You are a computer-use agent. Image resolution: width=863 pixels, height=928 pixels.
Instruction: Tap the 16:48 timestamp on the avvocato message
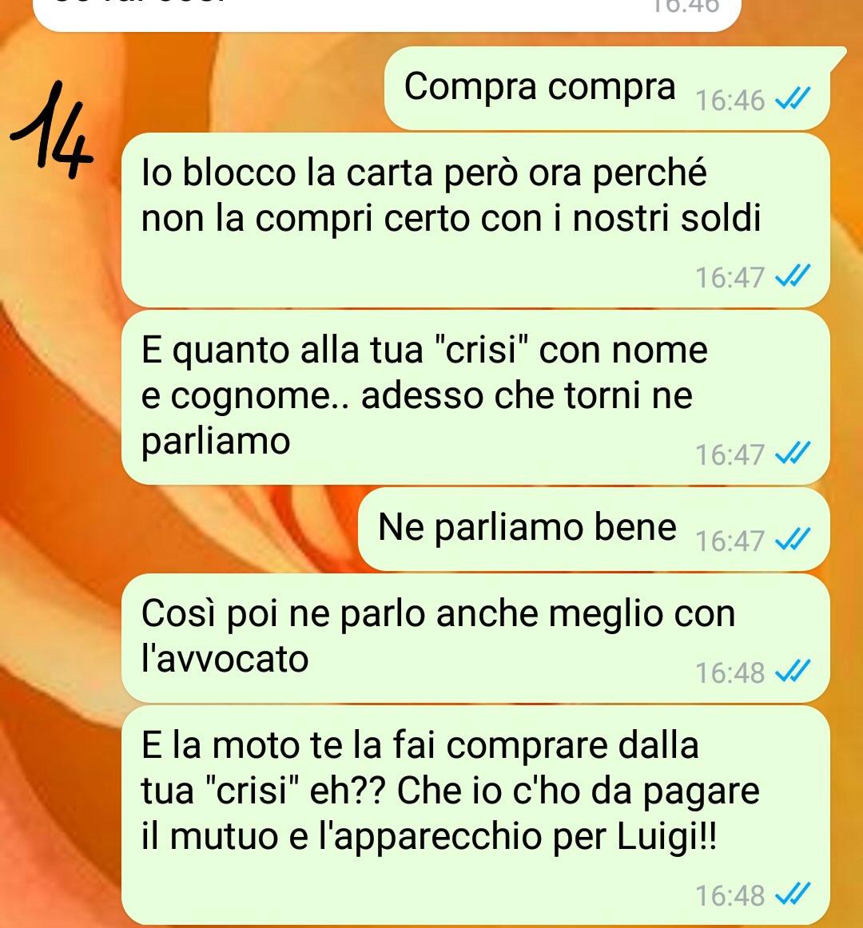pos(730,673)
